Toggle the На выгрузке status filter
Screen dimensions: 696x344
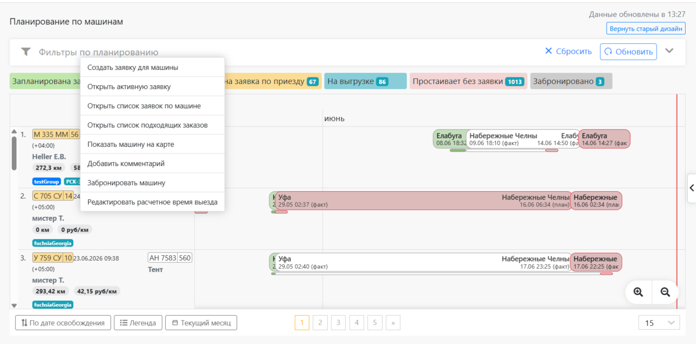point(366,81)
